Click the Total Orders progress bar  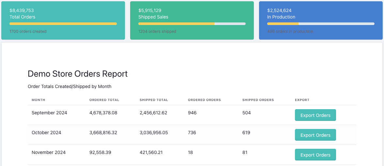pos(63,24)
